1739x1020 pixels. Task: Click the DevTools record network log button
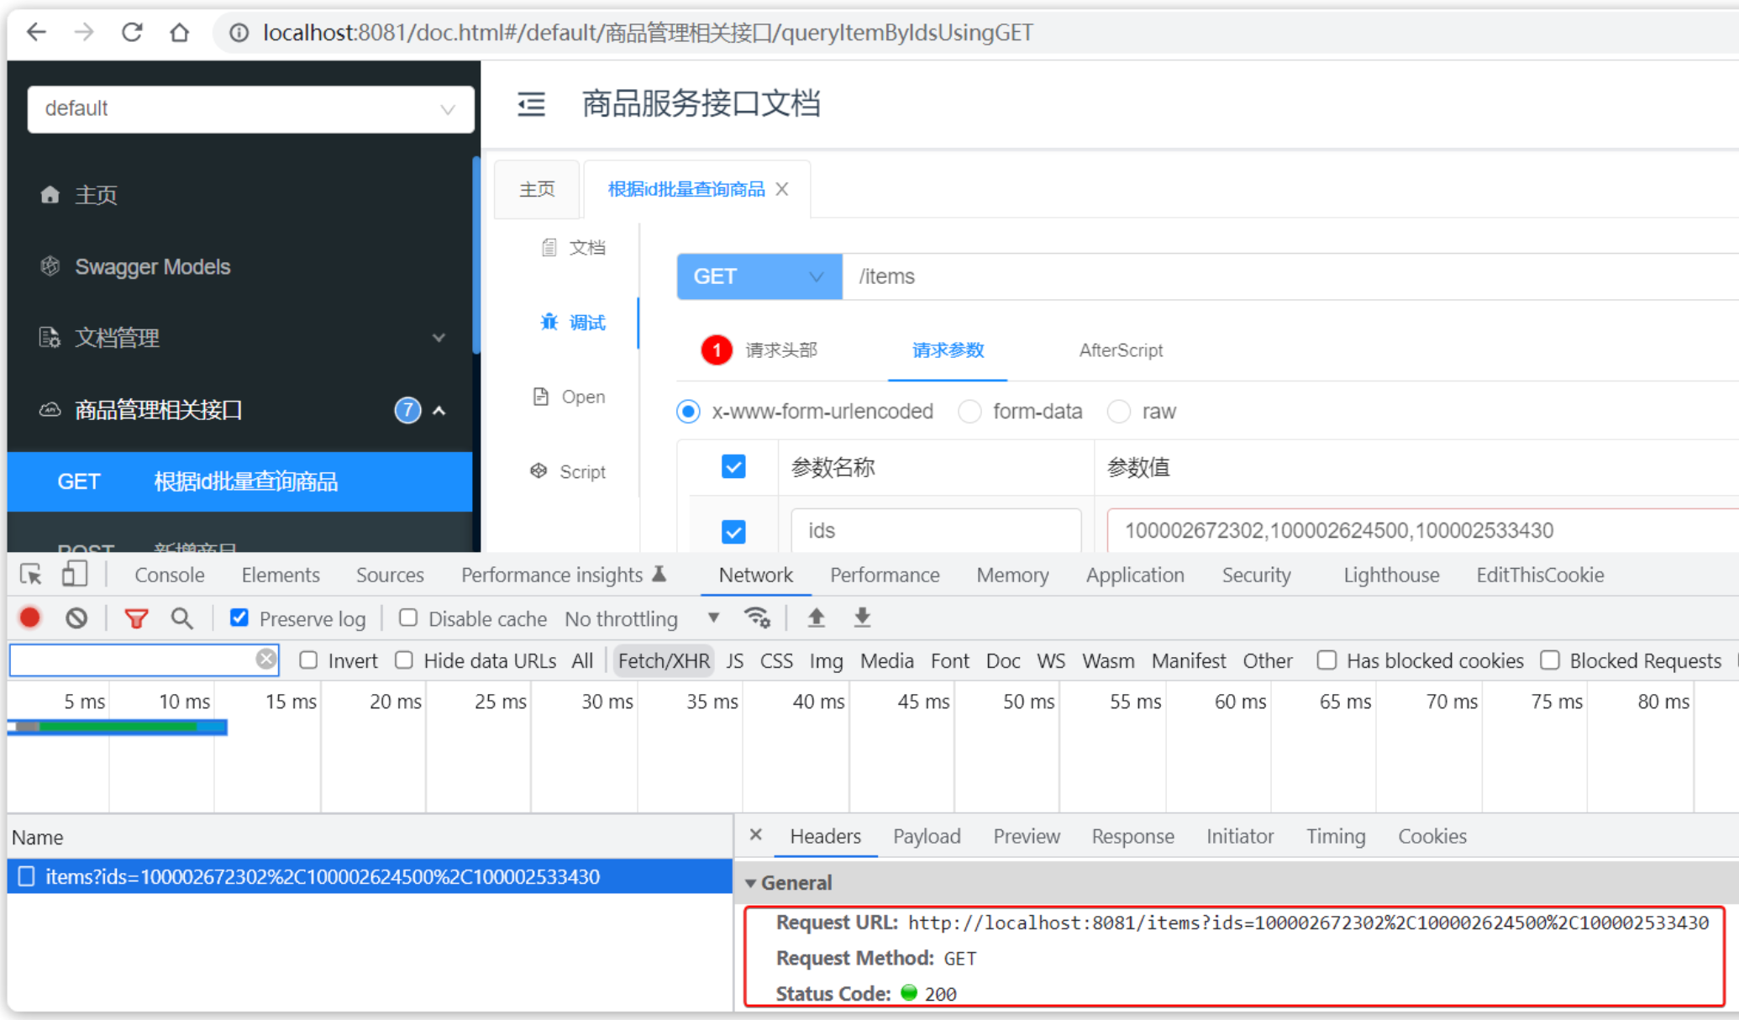[30, 618]
